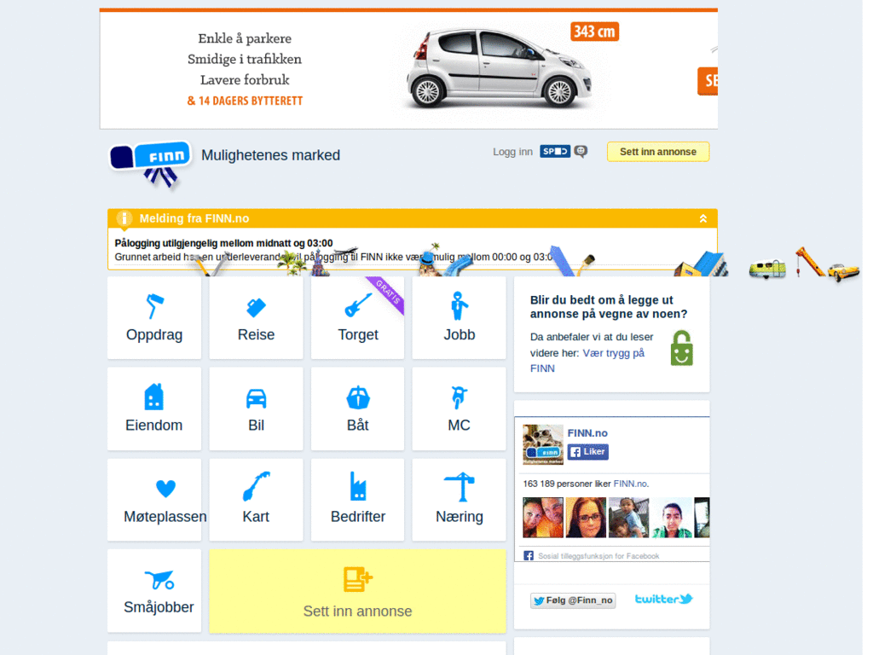This screenshot has height=655, width=873.
Task: Open the Reise suitcase icon
Action: click(256, 307)
